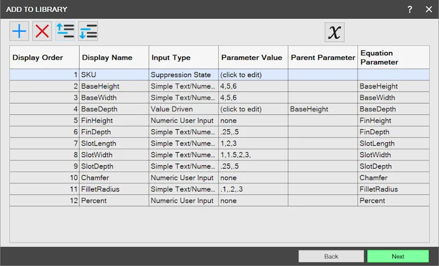Open BaseHeight row's input type cell
Viewport: 439px width, 266px height.
click(x=184, y=86)
